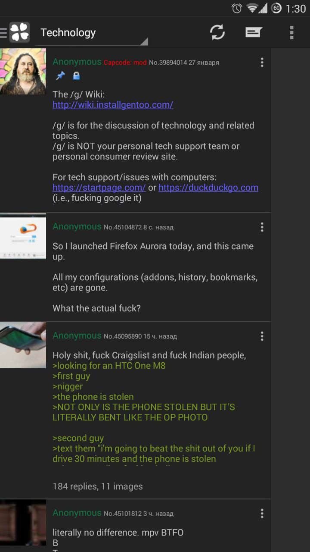Open options for Firefox Aurora post

click(262, 227)
